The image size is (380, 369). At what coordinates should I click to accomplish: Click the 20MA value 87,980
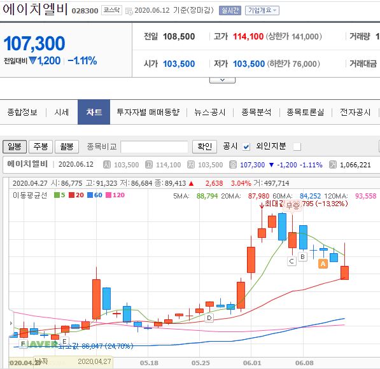pos(258,196)
